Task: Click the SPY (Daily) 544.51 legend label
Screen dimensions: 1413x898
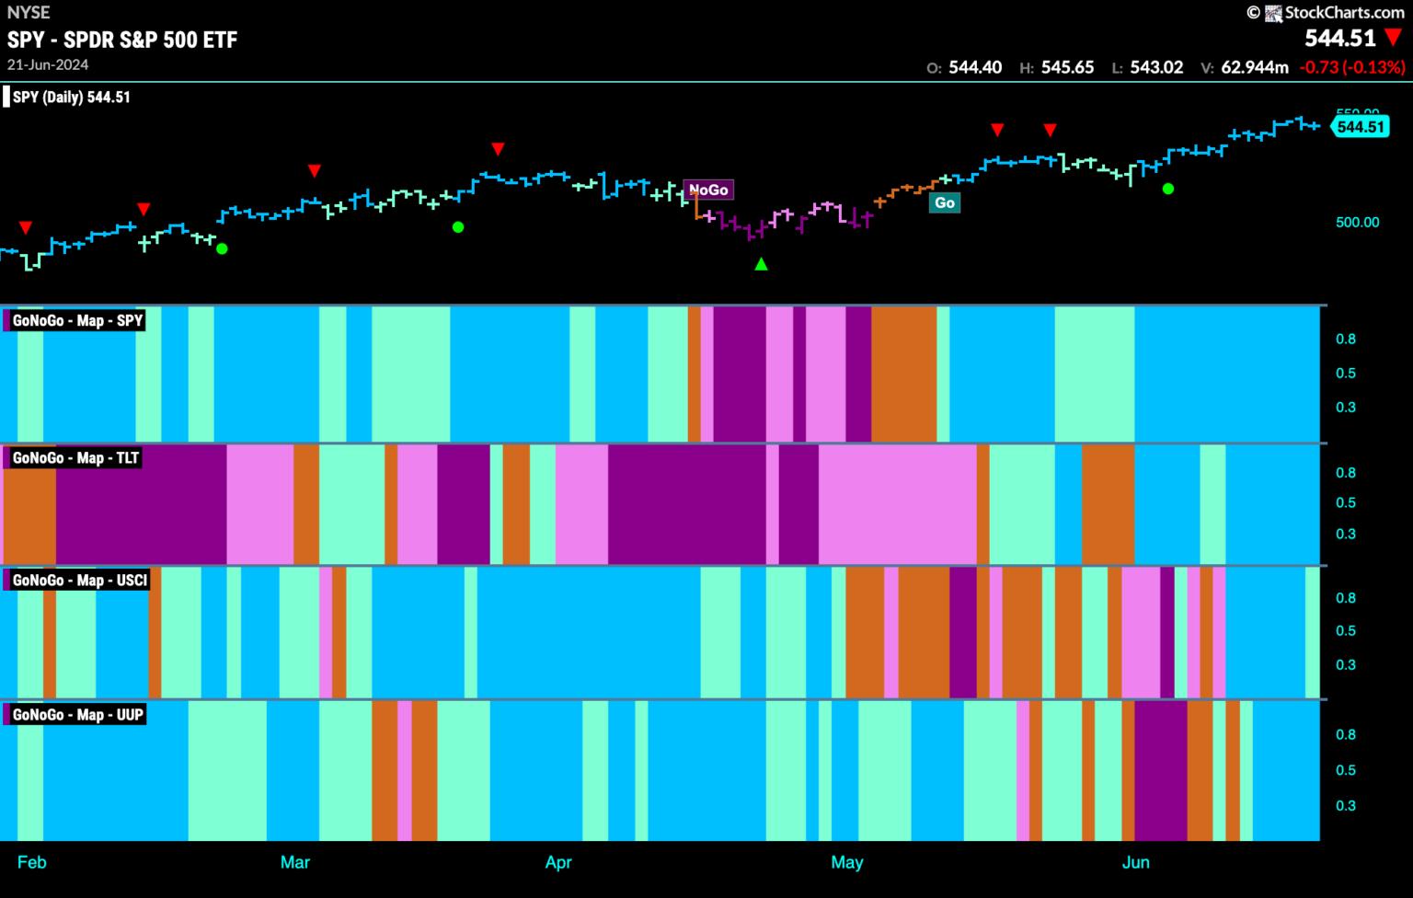Action: (x=71, y=97)
